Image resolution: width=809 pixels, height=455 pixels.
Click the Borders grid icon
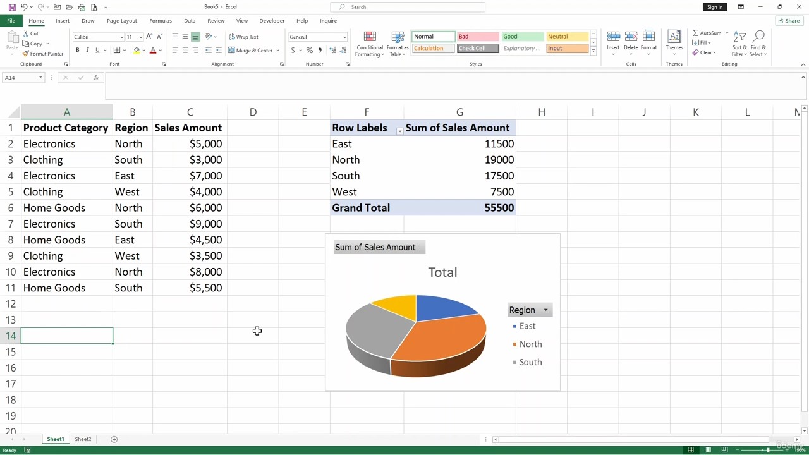point(116,50)
